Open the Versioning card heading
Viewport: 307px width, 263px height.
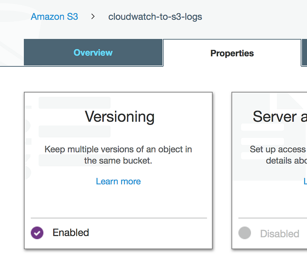(119, 117)
